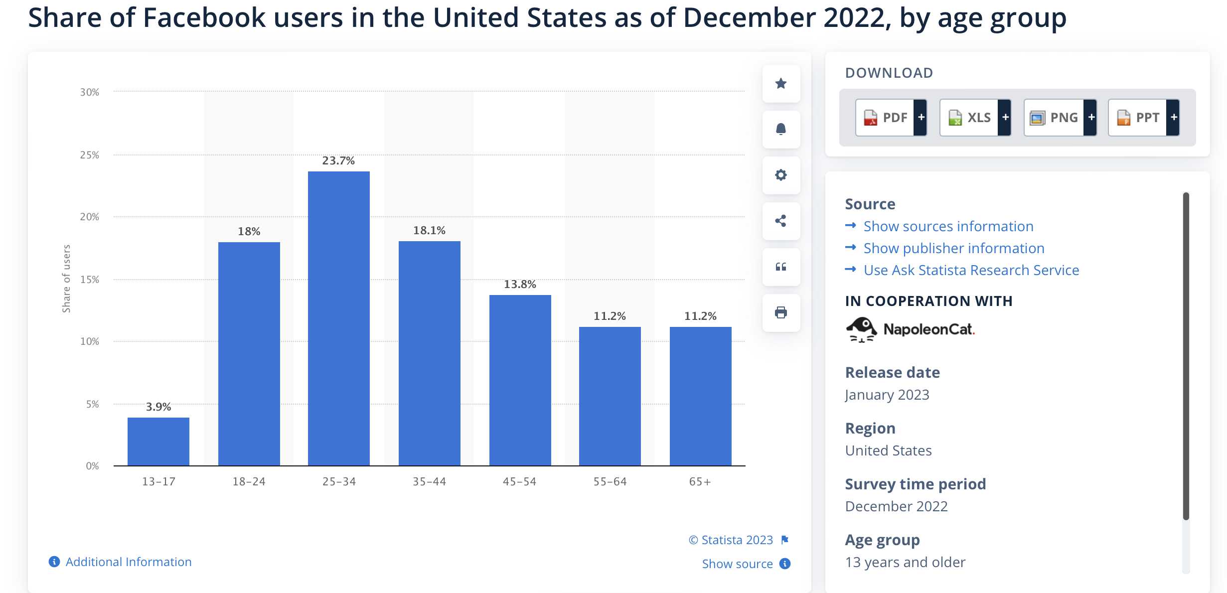Enable the notification bell for this statistic
The image size is (1227, 593).
click(780, 130)
